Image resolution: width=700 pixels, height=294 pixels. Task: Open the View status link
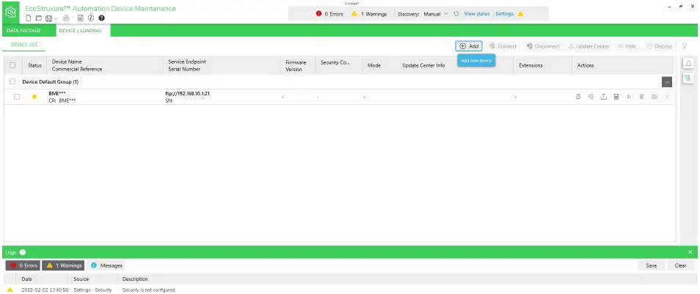(x=477, y=14)
